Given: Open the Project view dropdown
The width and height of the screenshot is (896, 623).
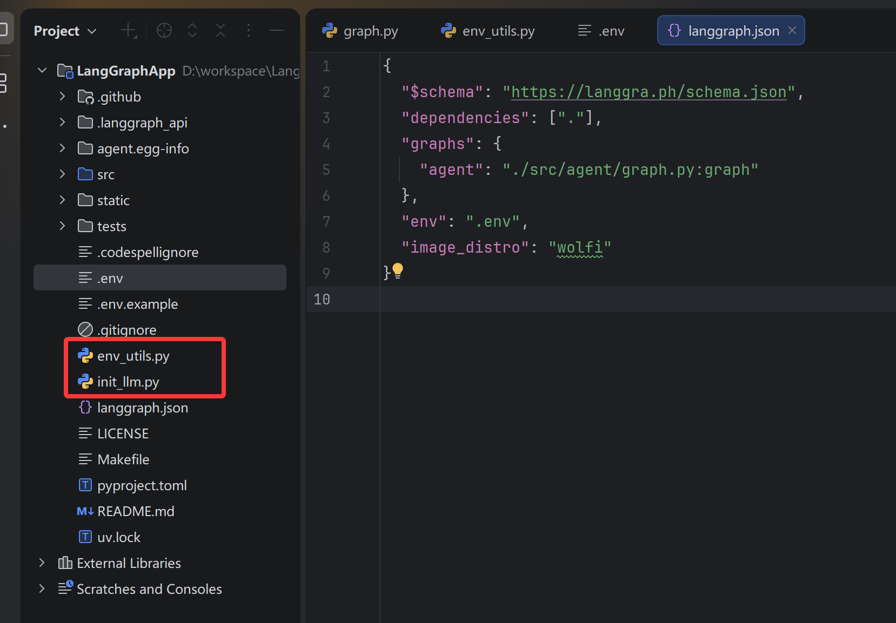Looking at the screenshot, I should (65, 31).
